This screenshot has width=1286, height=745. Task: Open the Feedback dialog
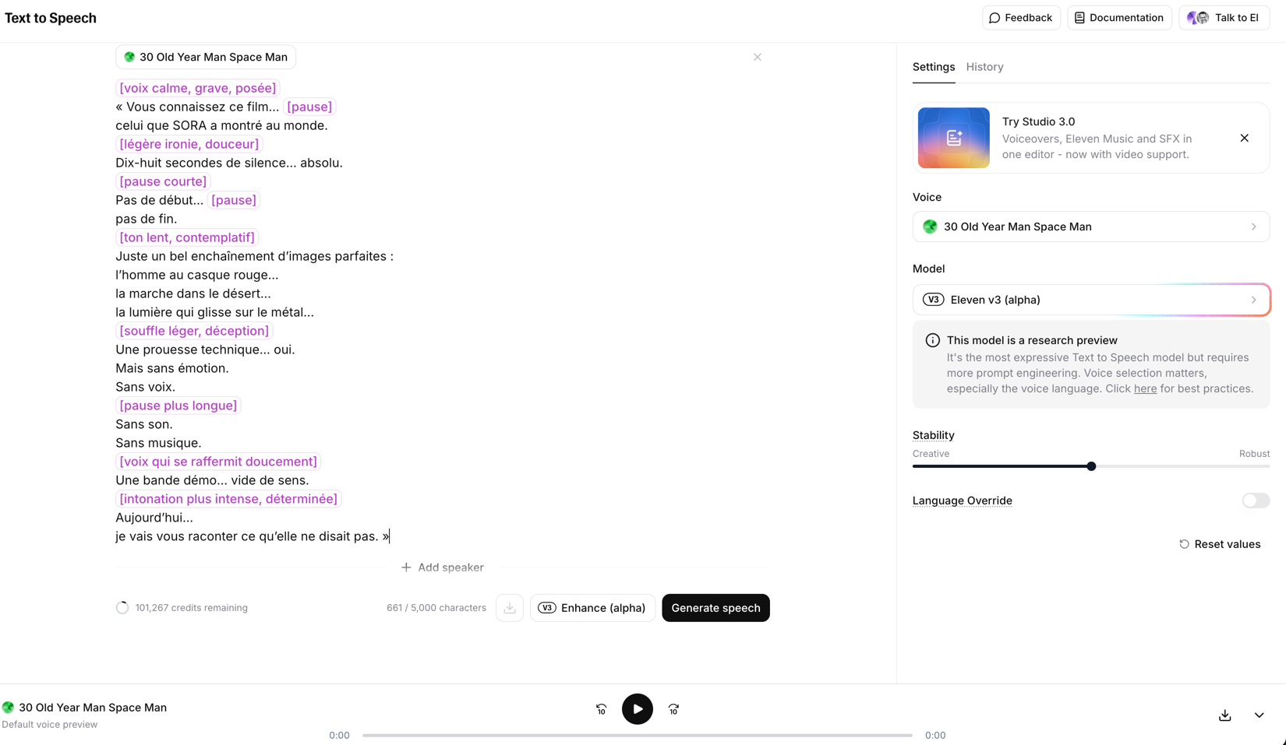coord(1020,18)
